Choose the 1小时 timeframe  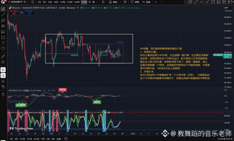pos(63,2)
